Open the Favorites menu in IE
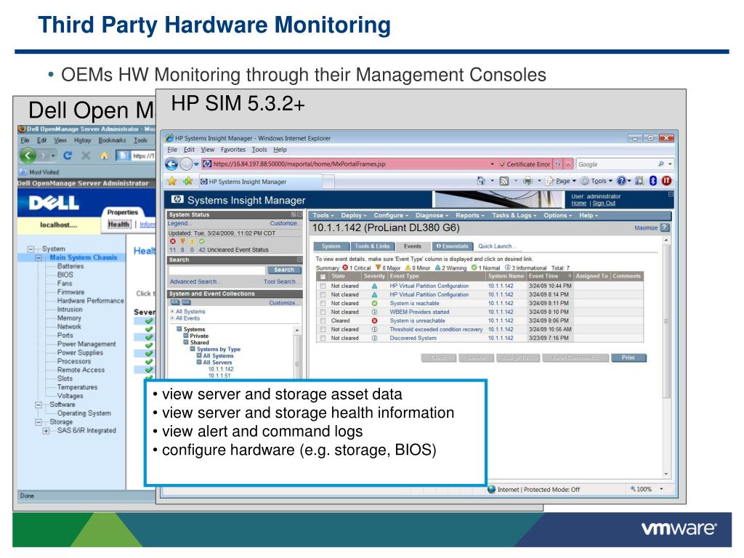This screenshot has height=558, width=744. [233, 150]
